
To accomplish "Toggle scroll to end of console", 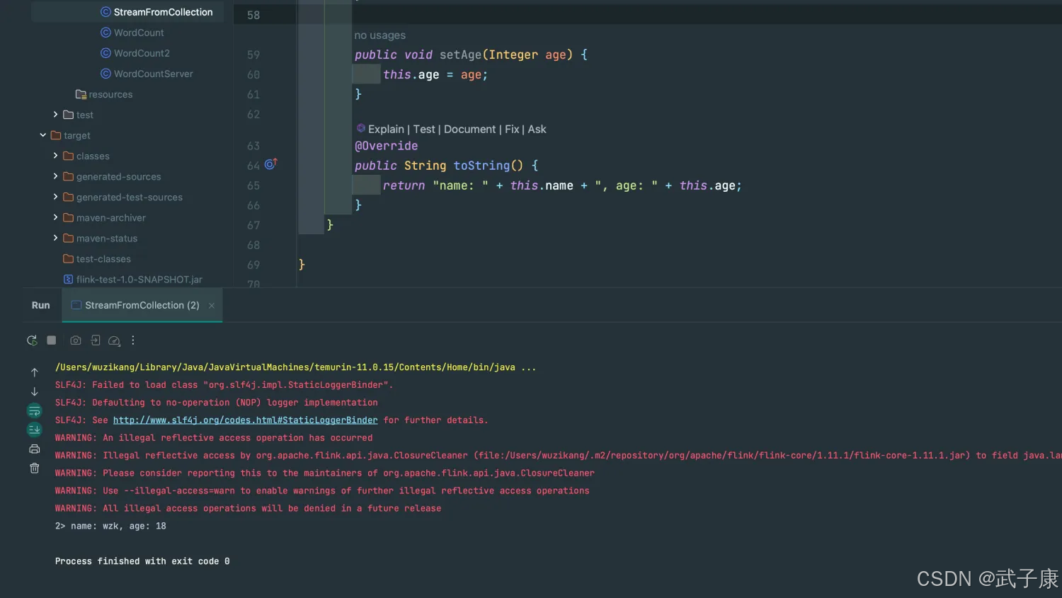I will (x=34, y=430).
